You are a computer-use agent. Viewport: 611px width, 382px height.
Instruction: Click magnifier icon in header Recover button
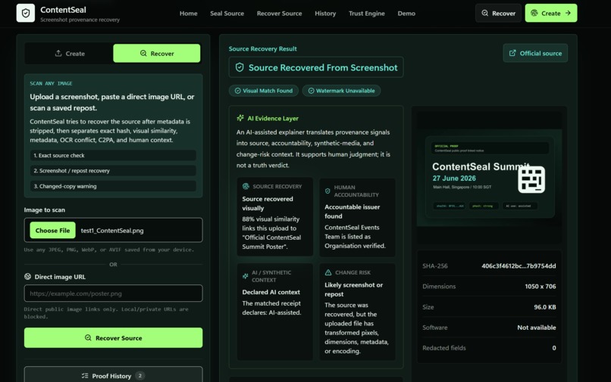(x=484, y=13)
